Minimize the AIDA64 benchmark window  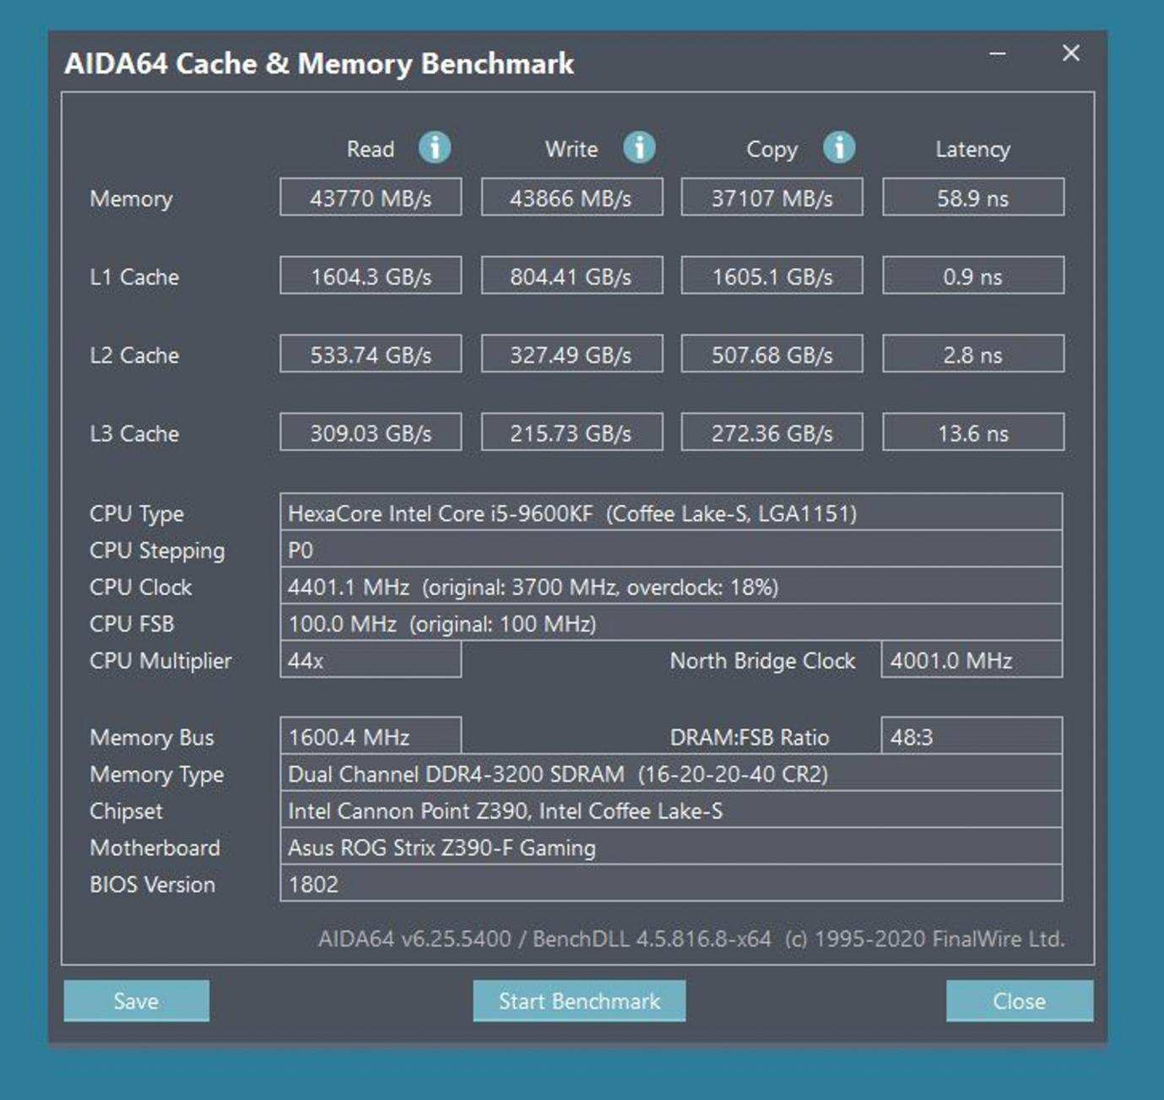tap(998, 54)
